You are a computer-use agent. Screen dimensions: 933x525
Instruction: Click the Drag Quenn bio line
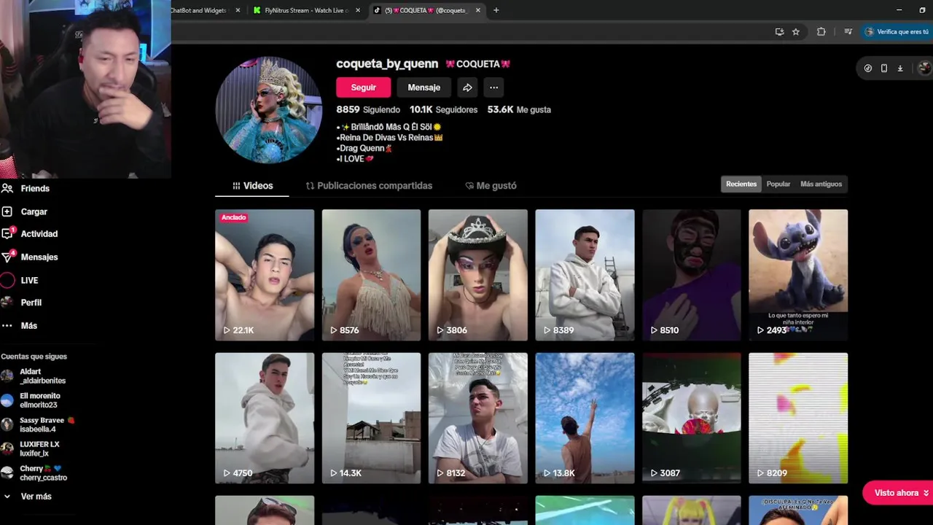364,148
